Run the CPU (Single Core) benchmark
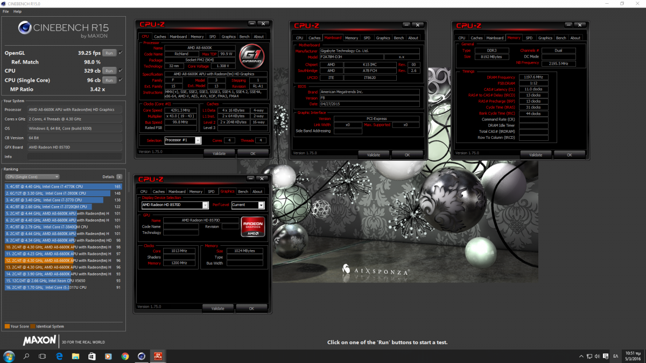Image resolution: width=646 pixels, height=363 pixels. pyautogui.click(x=109, y=80)
